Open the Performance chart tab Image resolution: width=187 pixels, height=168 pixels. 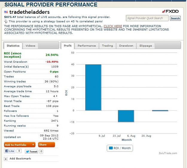click(x=87, y=46)
